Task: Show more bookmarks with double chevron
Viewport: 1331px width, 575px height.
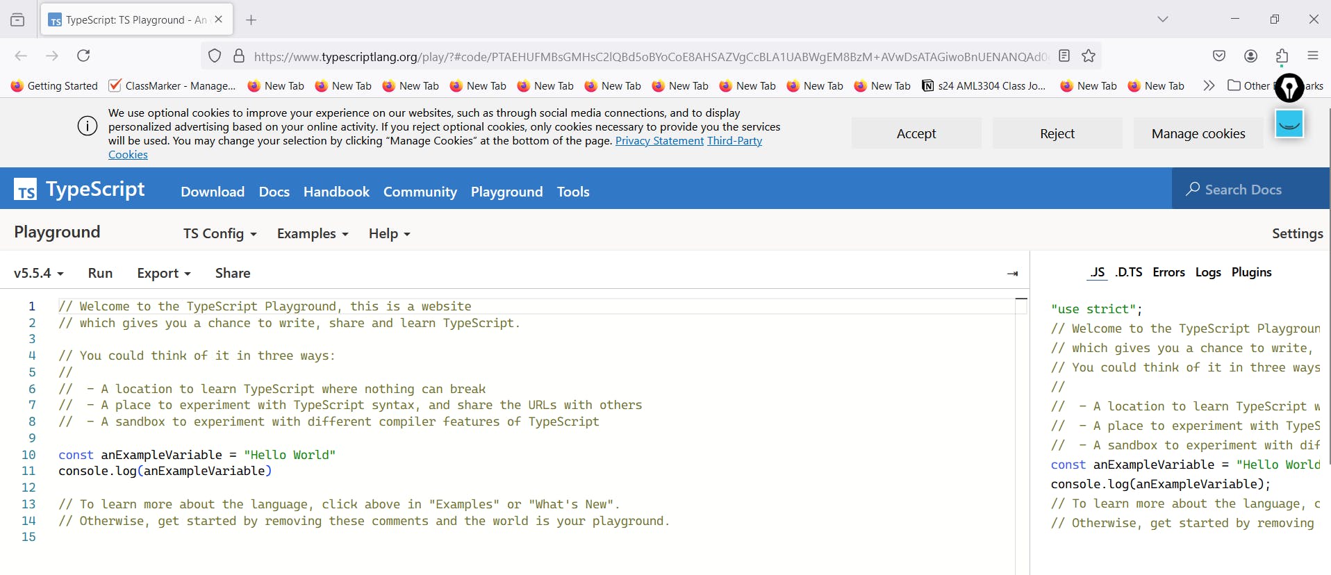Action: click(x=1209, y=85)
